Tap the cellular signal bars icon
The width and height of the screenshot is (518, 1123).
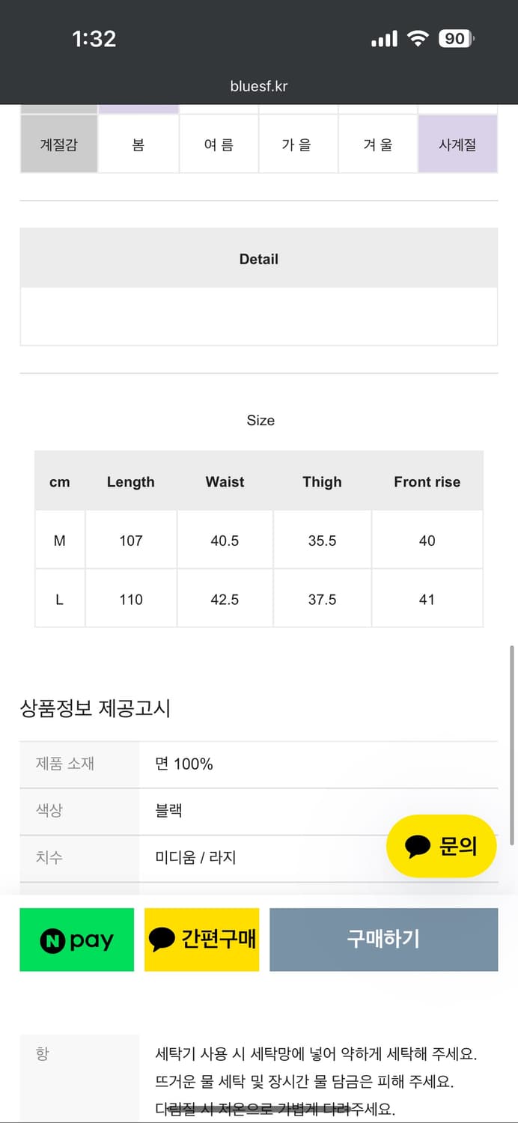click(383, 37)
